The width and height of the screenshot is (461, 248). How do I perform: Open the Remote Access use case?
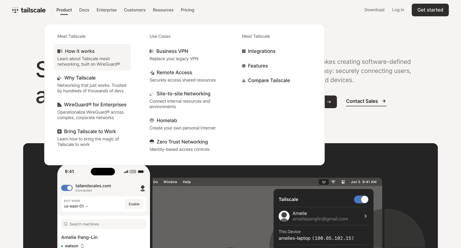183,76
